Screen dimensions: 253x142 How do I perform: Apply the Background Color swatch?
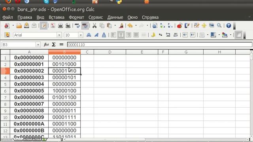pyautogui.click(x=213, y=35)
